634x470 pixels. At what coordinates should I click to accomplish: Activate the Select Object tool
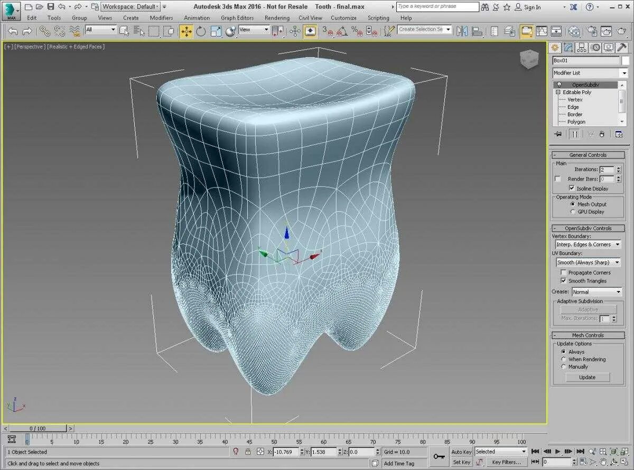pyautogui.click(x=124, y=31)
